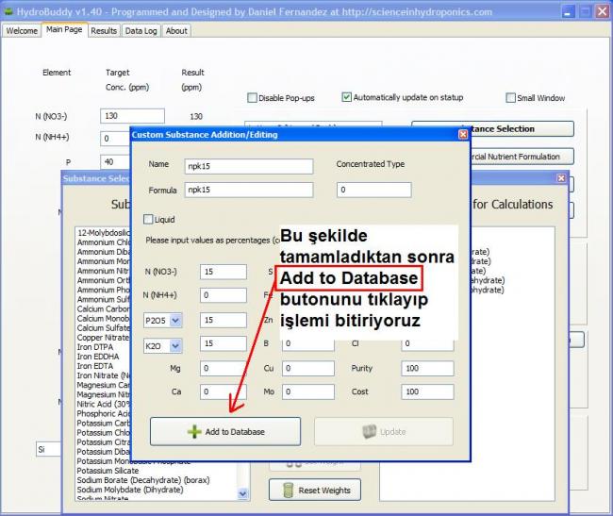Toggle the Liquid checkbox

click(148, 219)
